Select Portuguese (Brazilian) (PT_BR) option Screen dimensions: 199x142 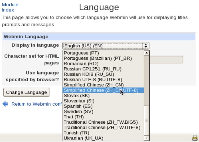coord(103,58)
